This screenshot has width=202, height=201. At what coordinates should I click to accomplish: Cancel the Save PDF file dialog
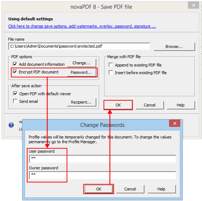(150, 105)
